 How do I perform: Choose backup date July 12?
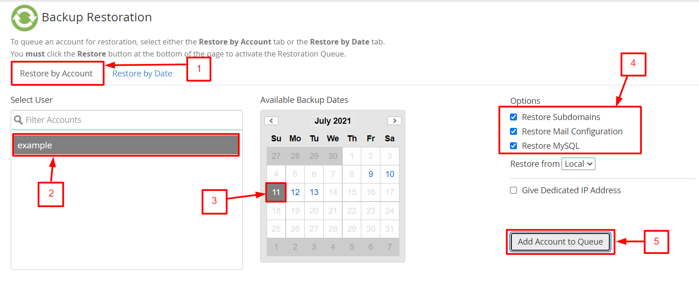coord(295,192)
